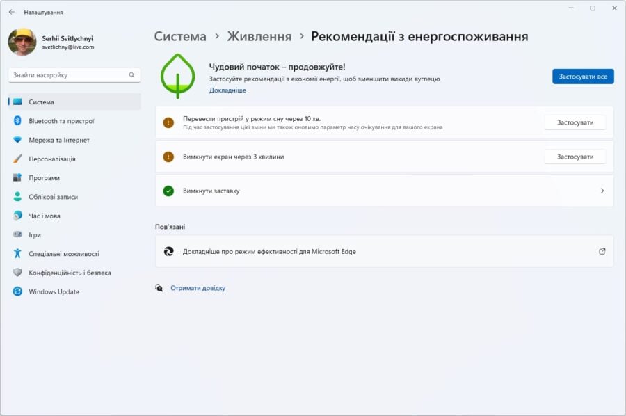Click the Облікові записи person icon

[17, 196]
